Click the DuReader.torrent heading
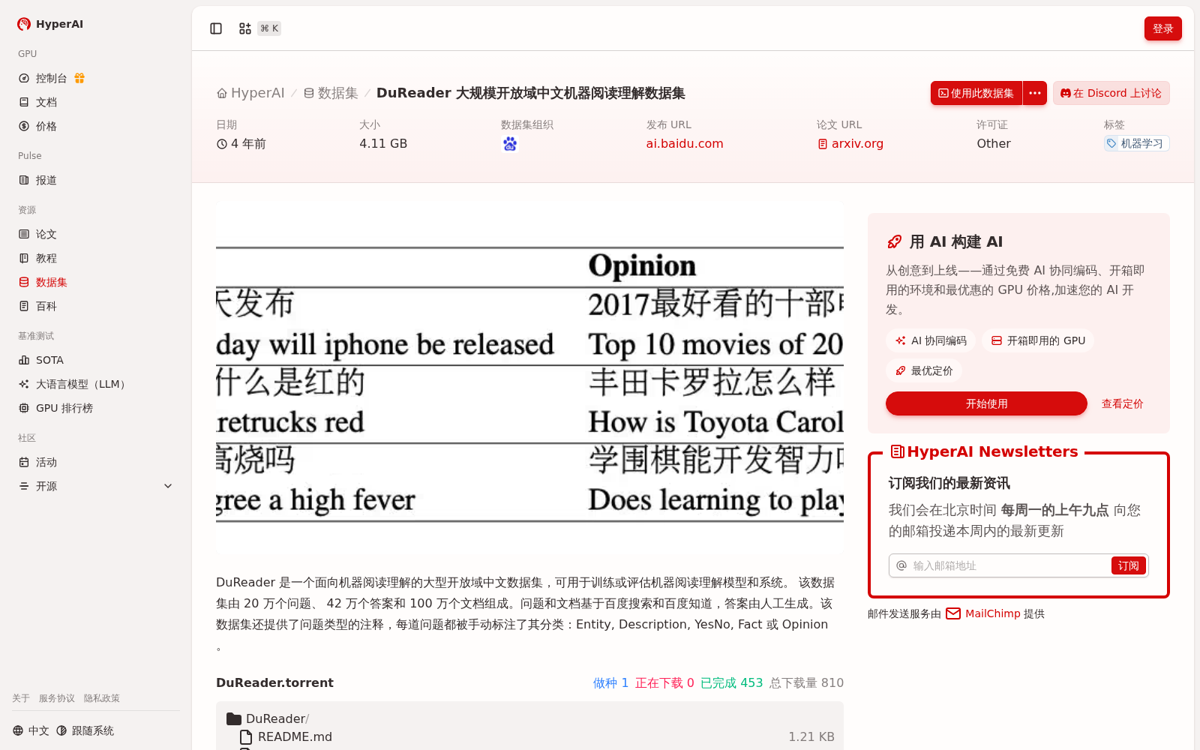The image size is (1200, 750). coord(274,682)
